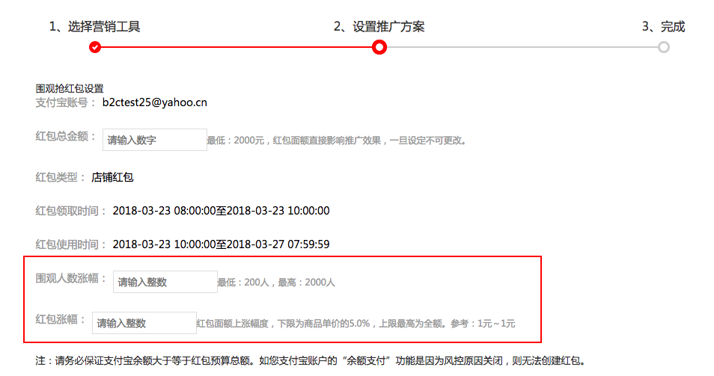Click the 围观抢红包设置 section heading
This screenshot has height=376, width=714.
tap(70, 89)
